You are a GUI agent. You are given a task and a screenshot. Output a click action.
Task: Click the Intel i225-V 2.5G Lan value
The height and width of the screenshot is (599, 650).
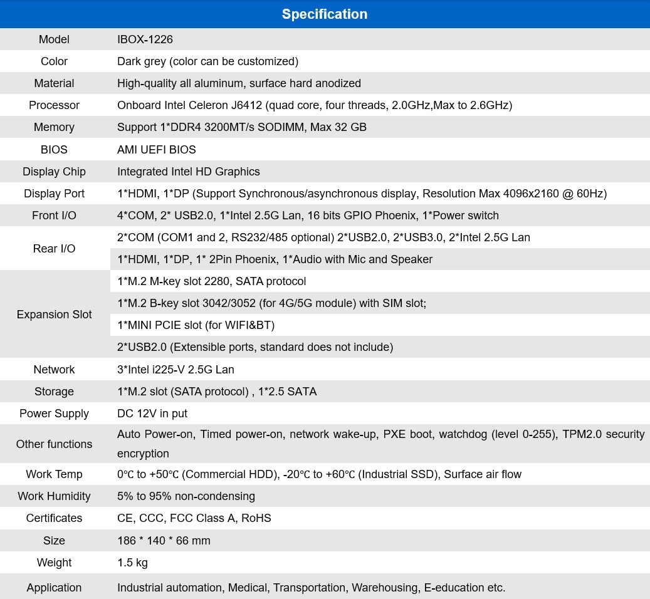[x=176, y=370]
